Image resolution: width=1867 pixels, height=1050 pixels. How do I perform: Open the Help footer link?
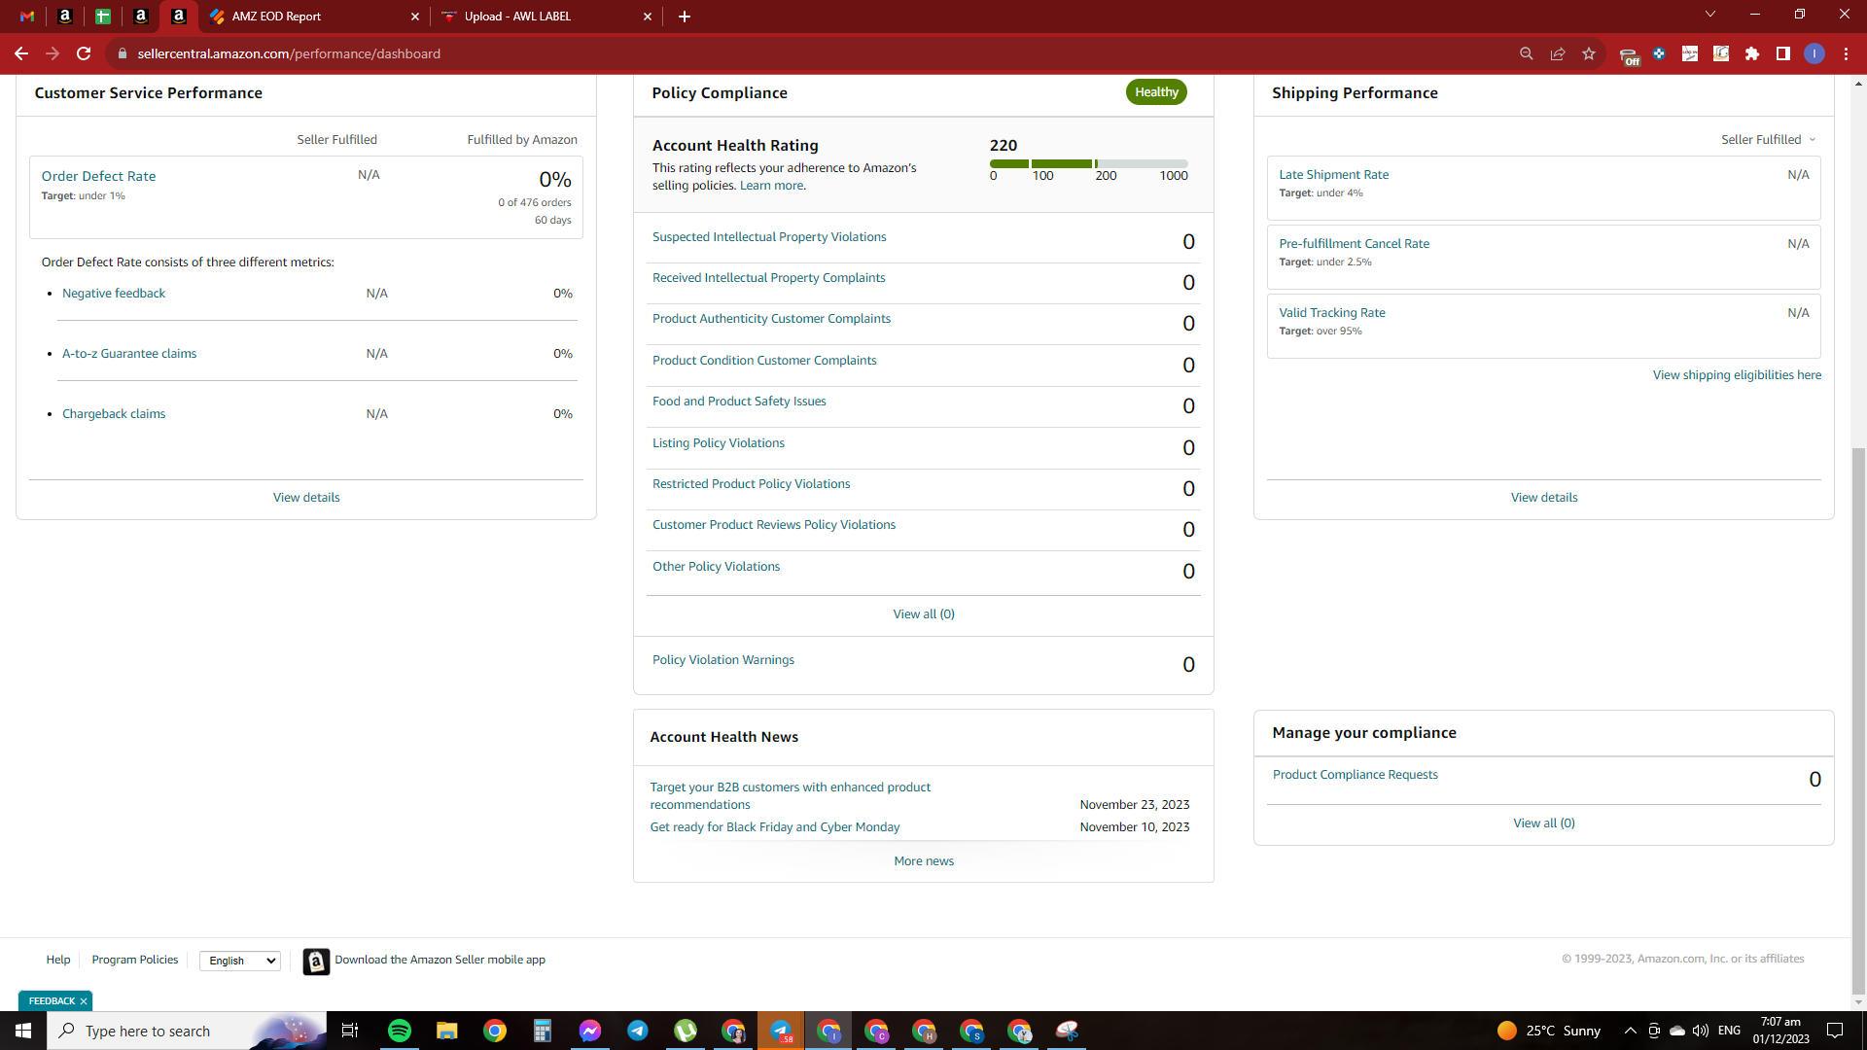tap(58, 960)
